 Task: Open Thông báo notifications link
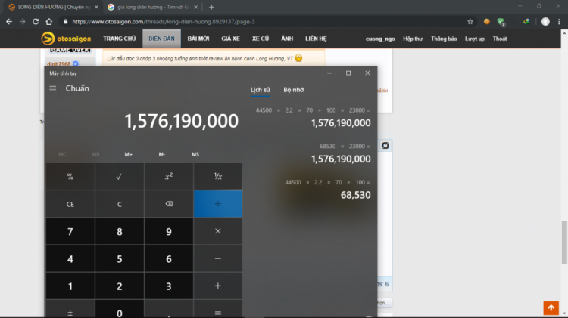(444, 39)
